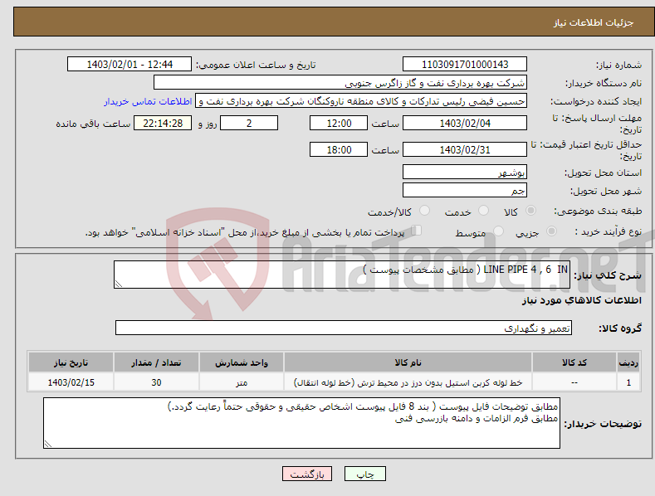
Task: Click the buyer notes resize handle
Action: [x=48, y=444]
